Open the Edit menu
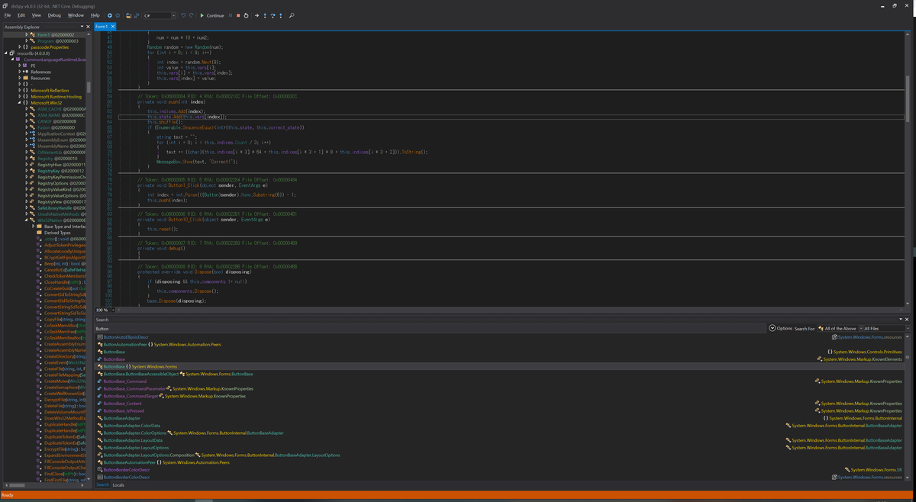Screen dimensions: 916x502 pyautogui.click(x=21, y=15)
